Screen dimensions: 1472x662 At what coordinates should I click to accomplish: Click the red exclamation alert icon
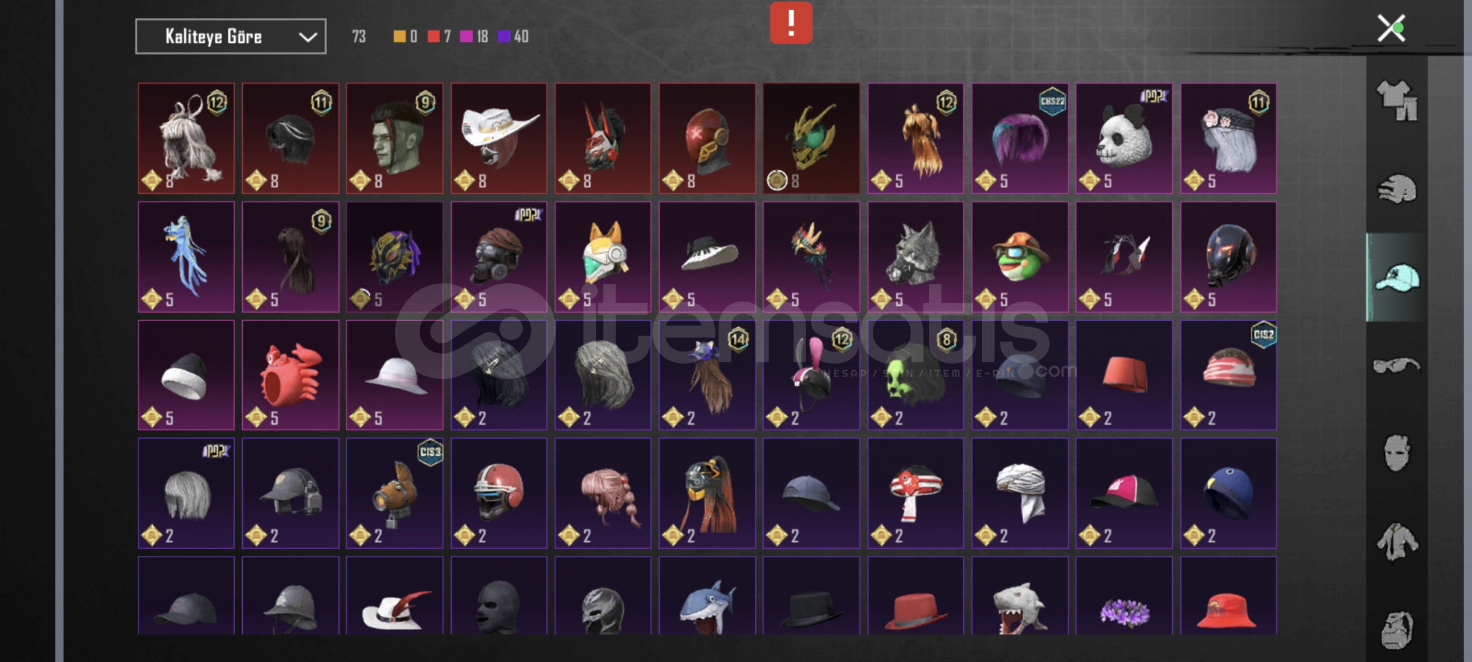tap(791, 23)
